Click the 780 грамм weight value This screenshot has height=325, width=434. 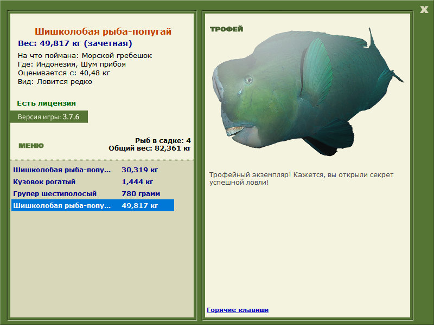[x=141, y=194]
